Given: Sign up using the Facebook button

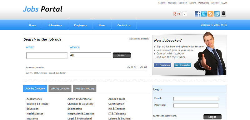Looking at the screenshot, I should [x=162, y=65].
